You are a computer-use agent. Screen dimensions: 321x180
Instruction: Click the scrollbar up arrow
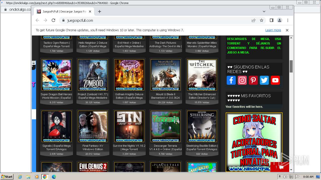pos(291,38)
